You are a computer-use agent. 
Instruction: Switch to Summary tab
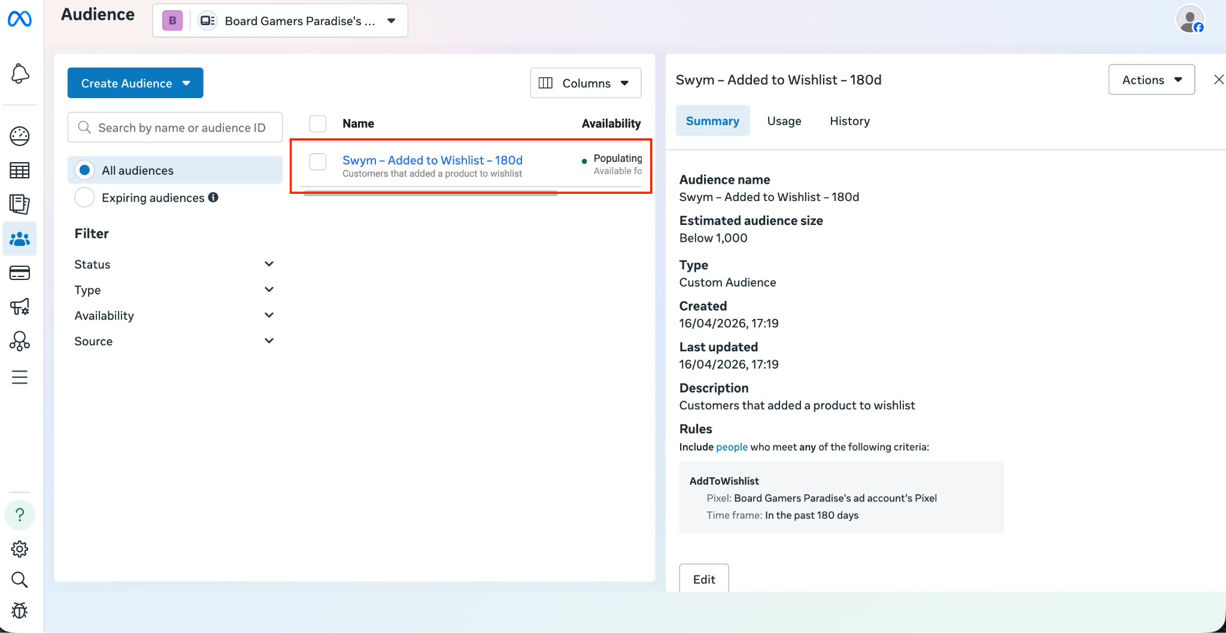click(x=712, y=121)
